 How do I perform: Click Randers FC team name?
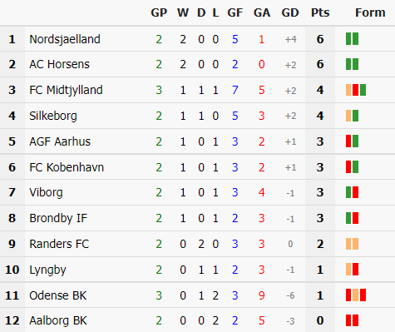pos(59,244)
